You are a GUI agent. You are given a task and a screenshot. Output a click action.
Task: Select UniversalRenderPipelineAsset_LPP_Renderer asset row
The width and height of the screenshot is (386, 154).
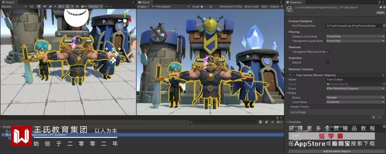[x=142, y=135]
